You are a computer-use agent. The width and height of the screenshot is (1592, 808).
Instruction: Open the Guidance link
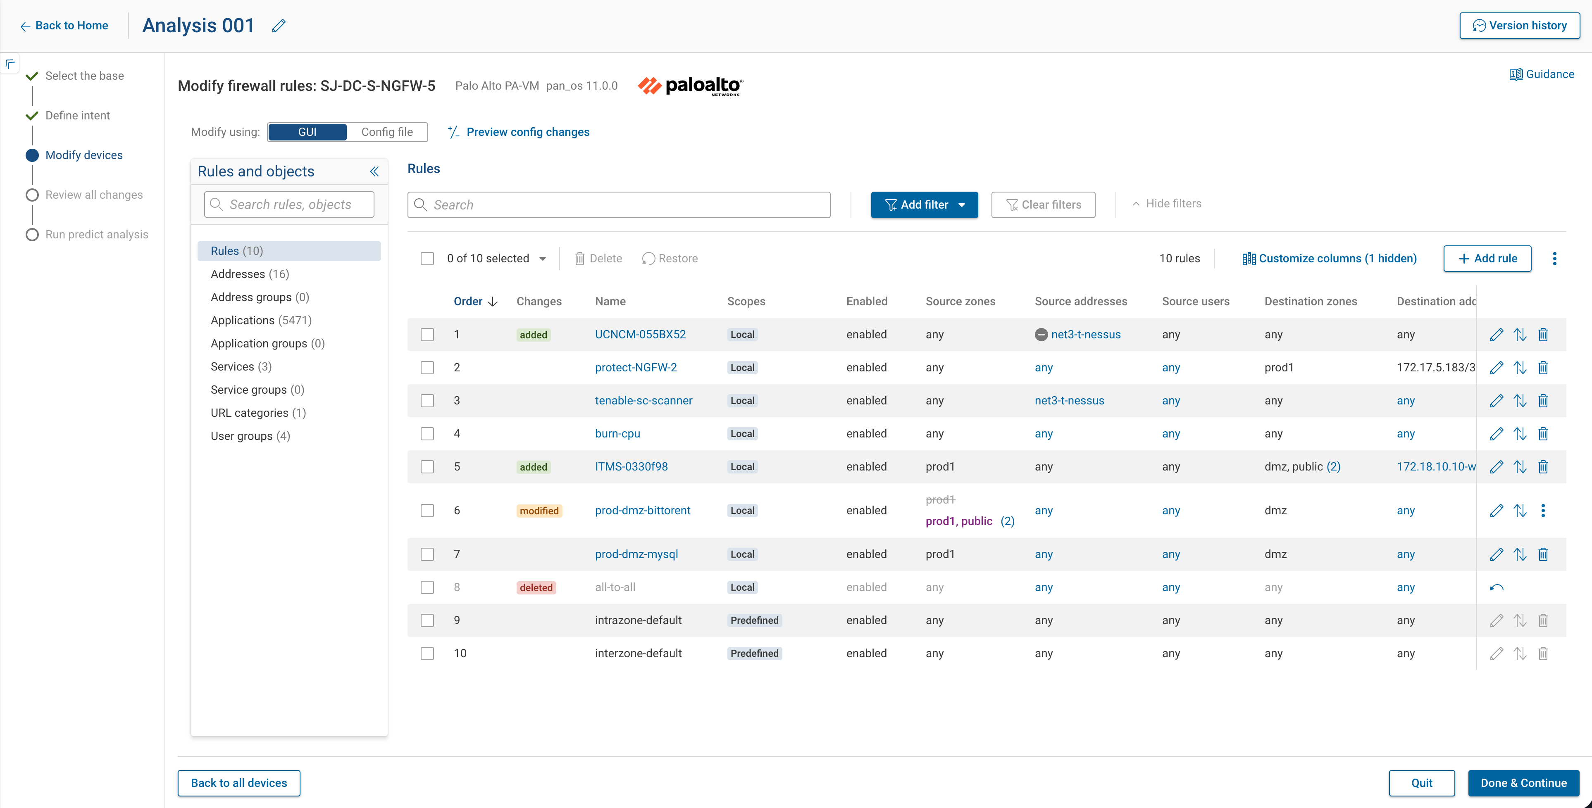pyautogui.click(x=1541, y=74)
